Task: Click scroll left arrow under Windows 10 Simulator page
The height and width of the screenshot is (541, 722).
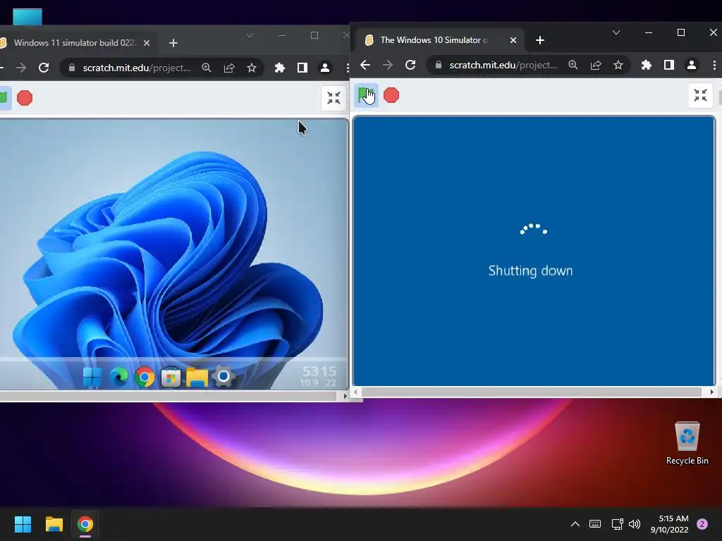Action: pos(356,392)
